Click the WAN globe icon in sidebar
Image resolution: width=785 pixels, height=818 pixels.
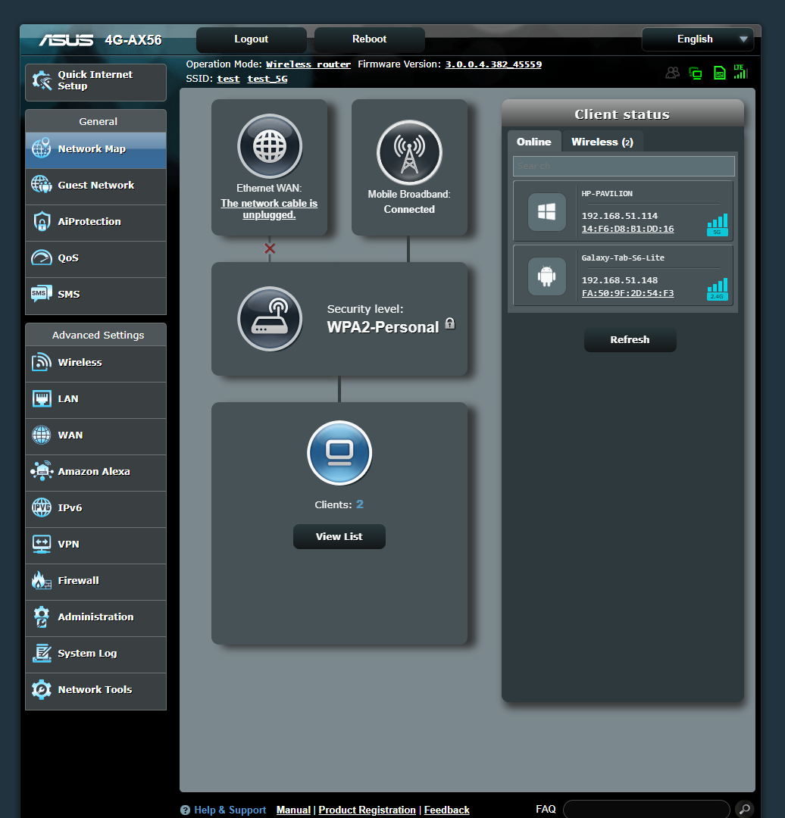(41, 435)
